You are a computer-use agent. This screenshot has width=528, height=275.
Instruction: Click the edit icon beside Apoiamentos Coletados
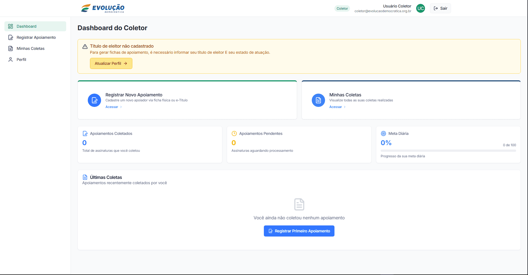pyautogui.click(x=85, y=133)
